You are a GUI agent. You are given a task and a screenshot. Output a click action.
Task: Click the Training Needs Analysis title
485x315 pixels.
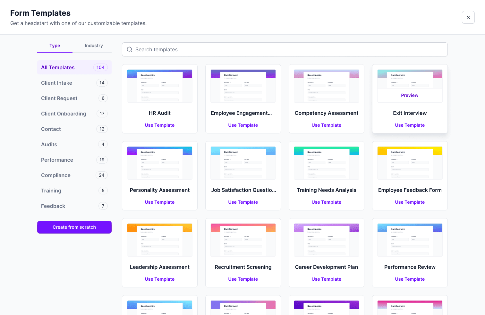[327, 190]
